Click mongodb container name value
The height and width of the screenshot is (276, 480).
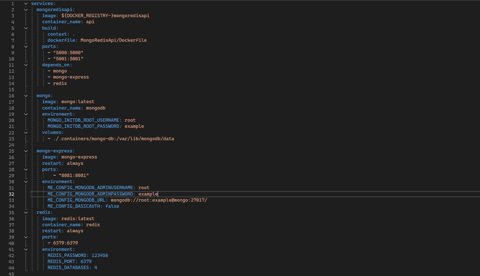tap(96, 108)
